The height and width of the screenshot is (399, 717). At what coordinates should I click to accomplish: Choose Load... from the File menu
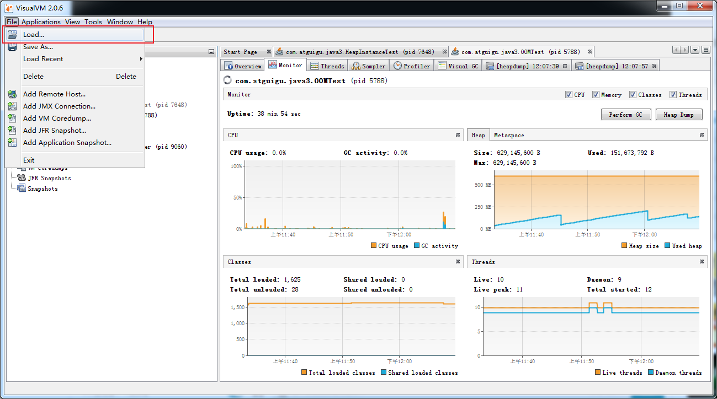75,35
